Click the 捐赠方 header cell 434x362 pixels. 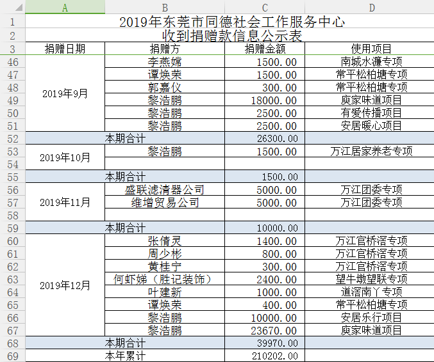coord(165,49)
